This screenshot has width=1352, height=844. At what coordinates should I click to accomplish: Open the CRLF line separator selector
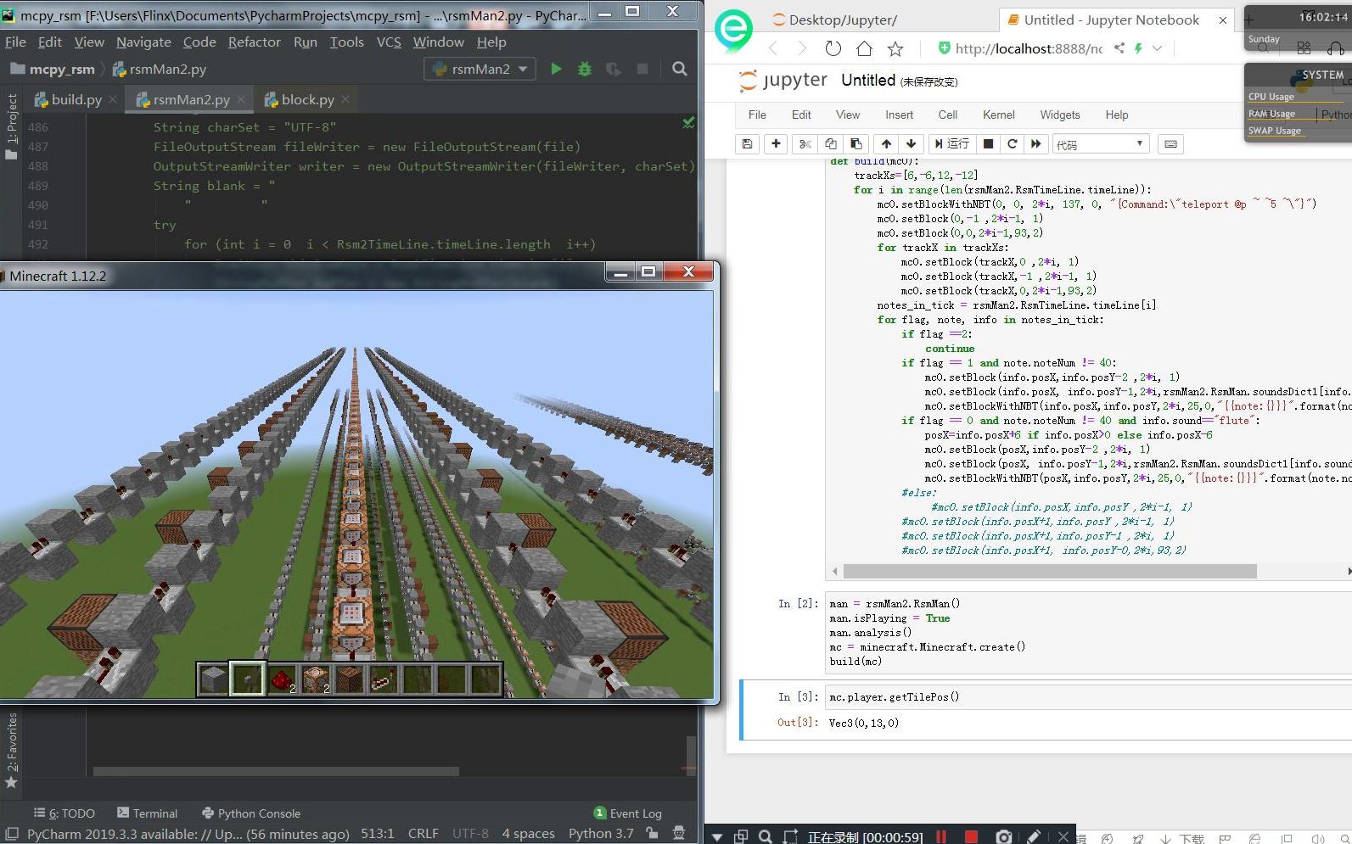(x=423, y=834)
